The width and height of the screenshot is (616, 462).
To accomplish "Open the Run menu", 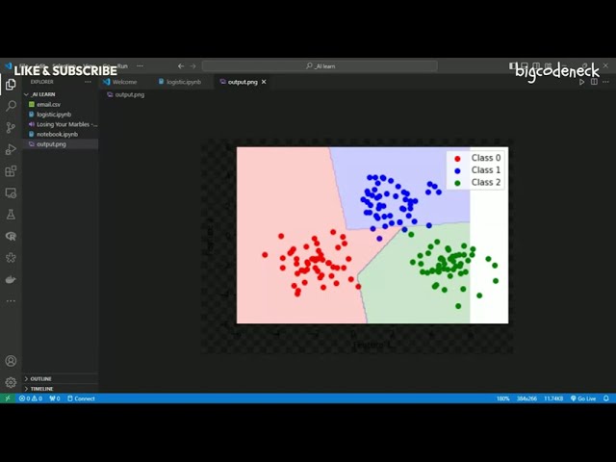I will point(122,66).
